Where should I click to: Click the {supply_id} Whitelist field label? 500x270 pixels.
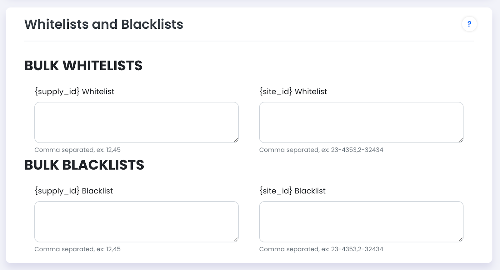pyautogui.click(x=74, y=92)
